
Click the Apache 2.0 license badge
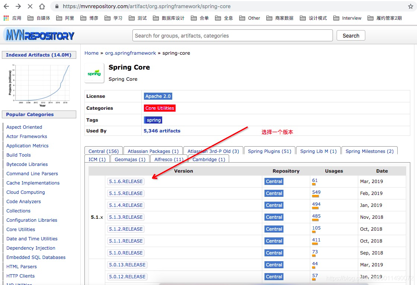click(x=158, y=96)
